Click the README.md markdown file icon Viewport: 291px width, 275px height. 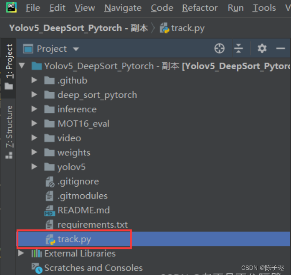tap(50, 211)
